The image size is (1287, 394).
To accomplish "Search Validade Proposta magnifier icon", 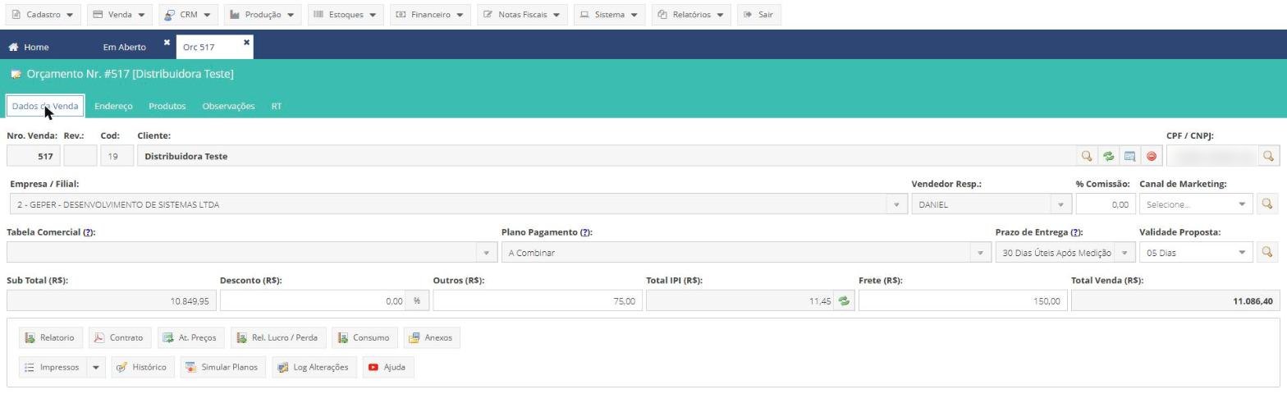I will (1268, 253).
